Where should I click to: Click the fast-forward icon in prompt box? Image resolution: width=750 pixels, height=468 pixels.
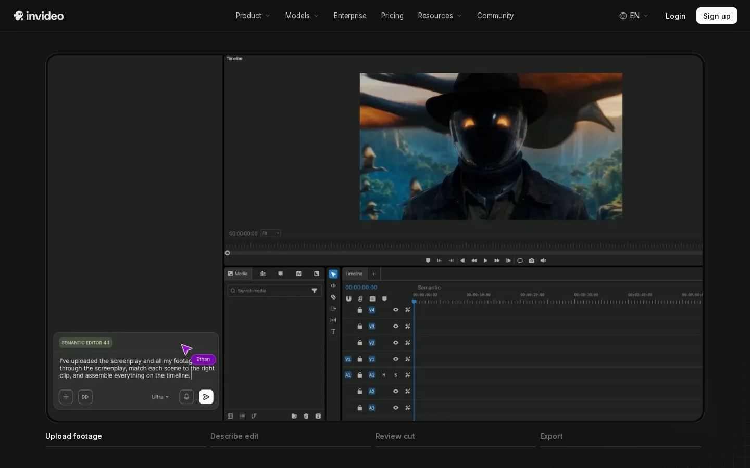[85, 397]
